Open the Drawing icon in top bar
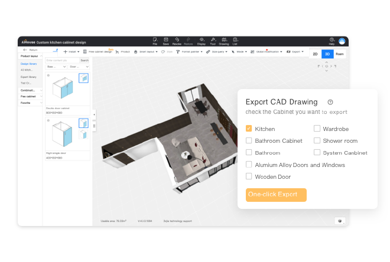 (x=224, y=41)
